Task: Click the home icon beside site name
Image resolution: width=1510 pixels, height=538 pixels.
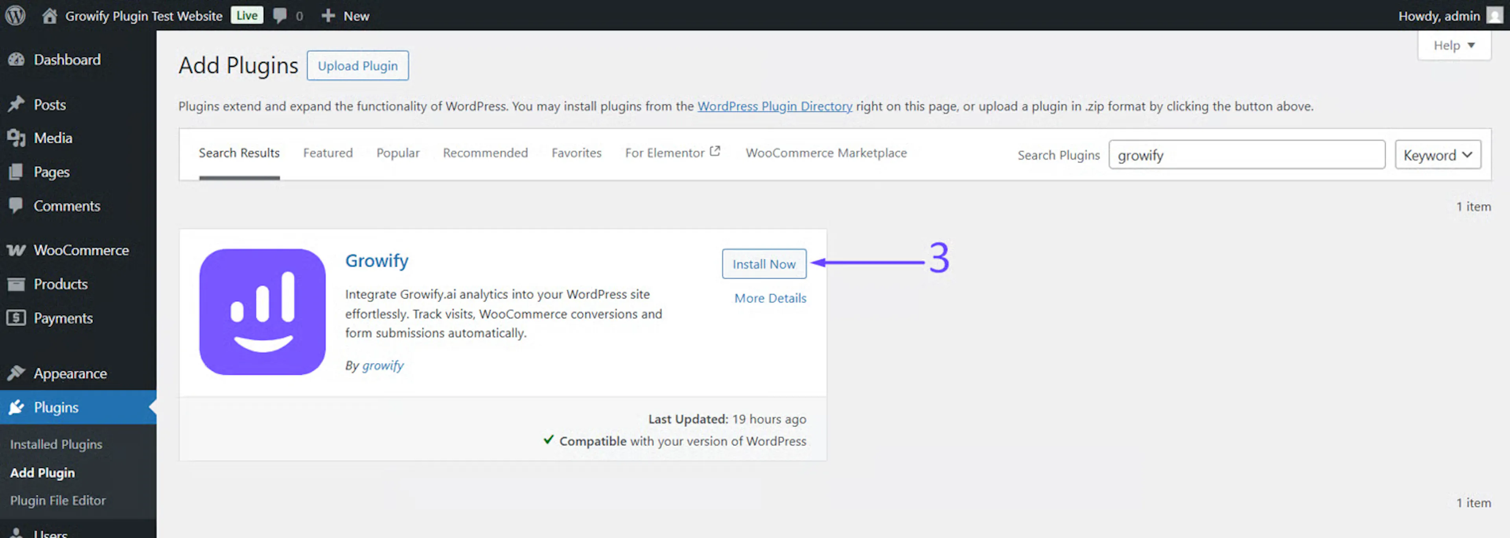Action: pos(50,16)
